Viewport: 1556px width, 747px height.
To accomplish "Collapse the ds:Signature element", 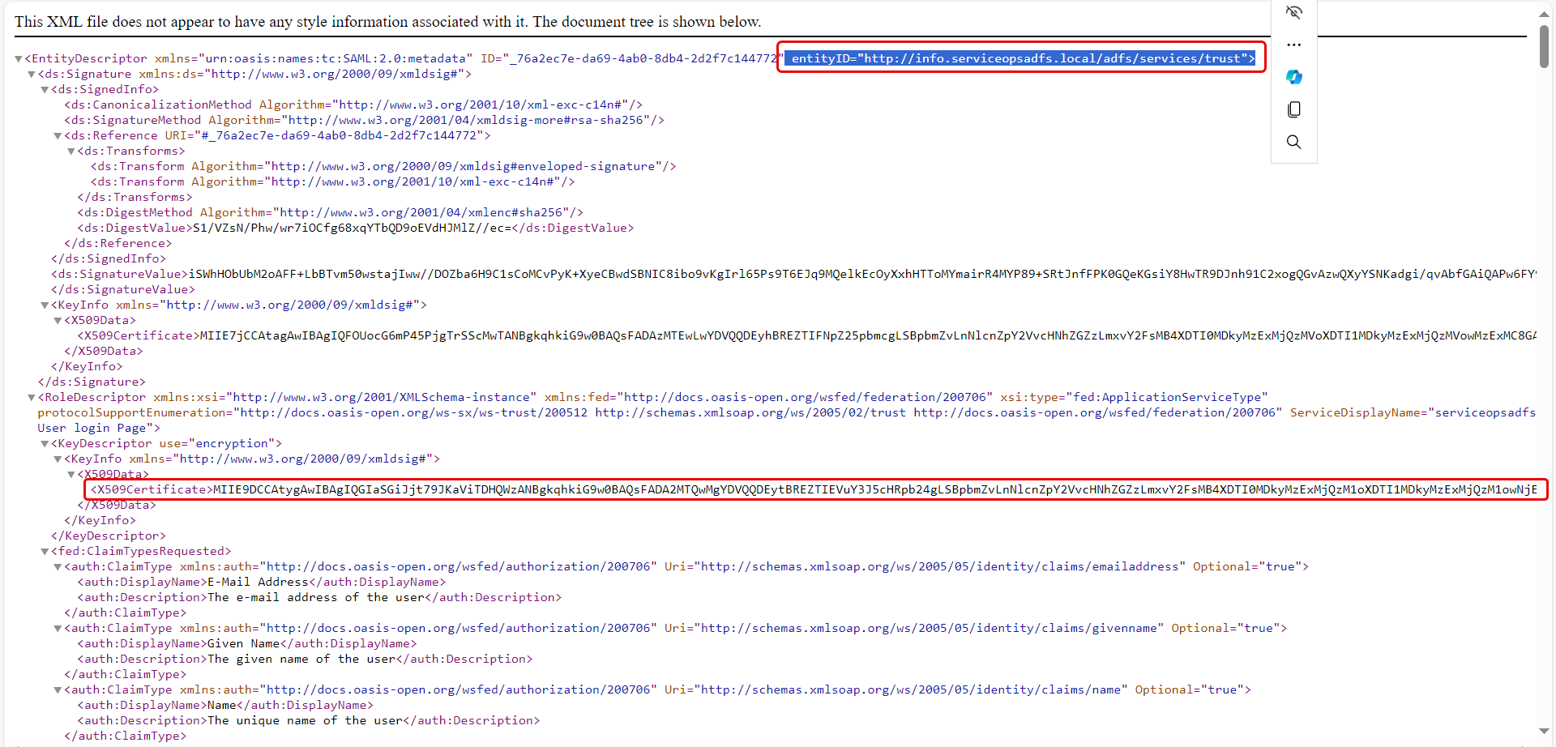I will (31, 74).
